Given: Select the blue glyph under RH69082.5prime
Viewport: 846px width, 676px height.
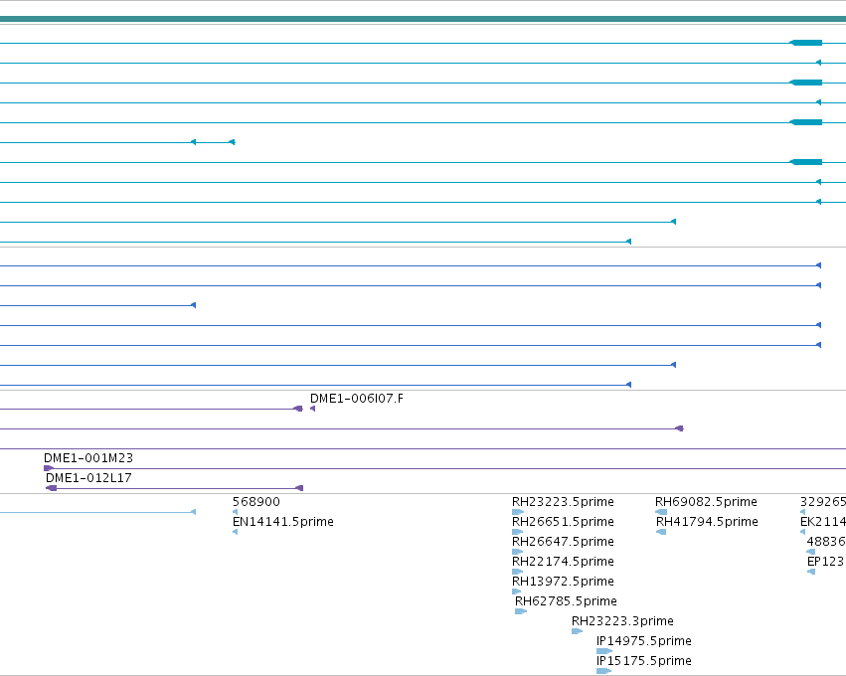Looking at the screenshot, I should [x=661, y=512].
